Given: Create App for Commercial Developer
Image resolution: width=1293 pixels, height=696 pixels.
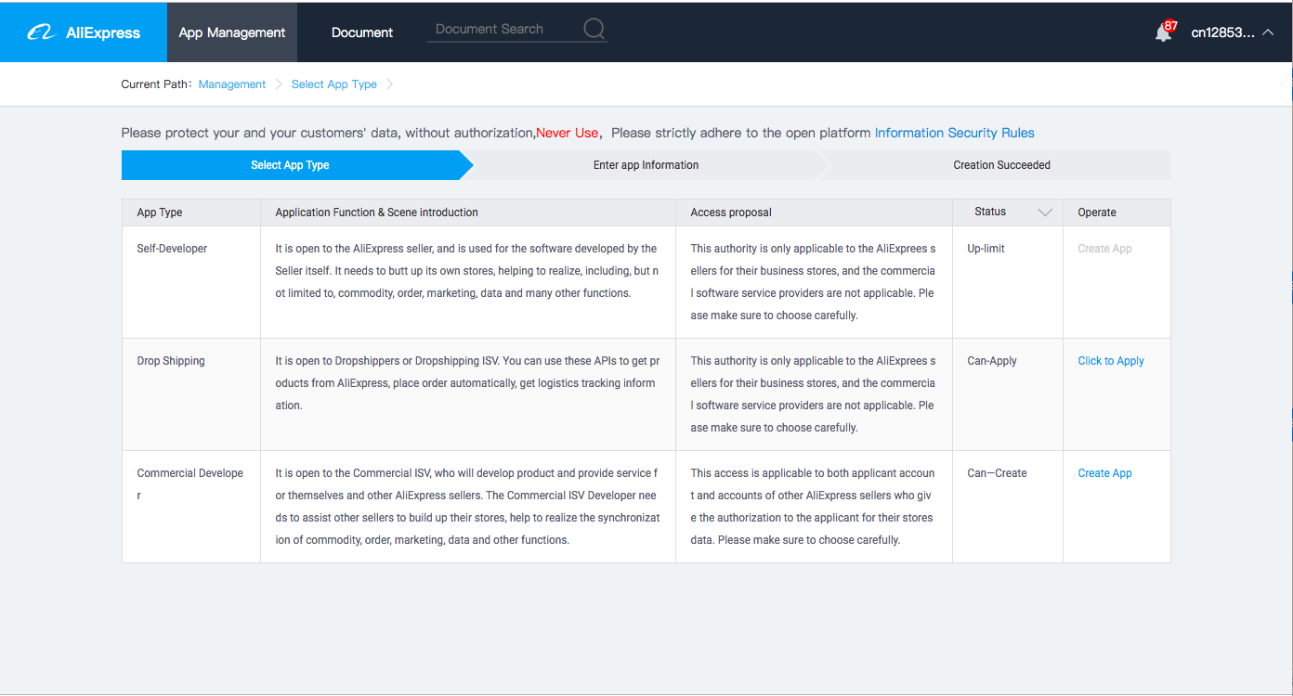Looking at the screenshot, I should 1104,473.
